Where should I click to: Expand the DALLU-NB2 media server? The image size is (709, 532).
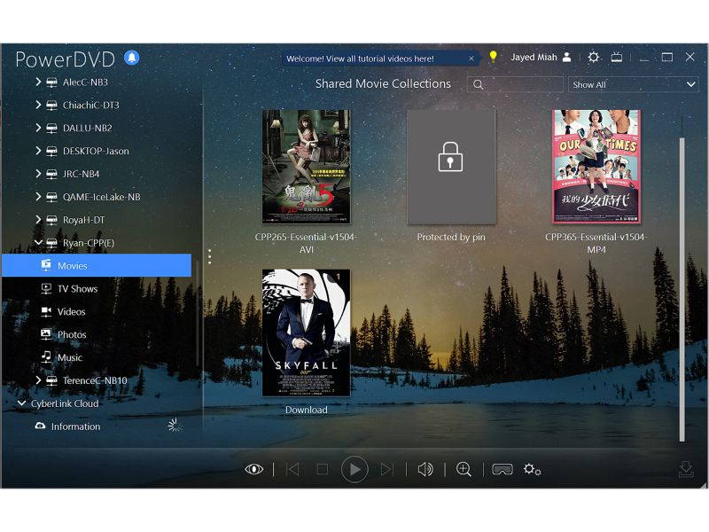pos(38,128)
